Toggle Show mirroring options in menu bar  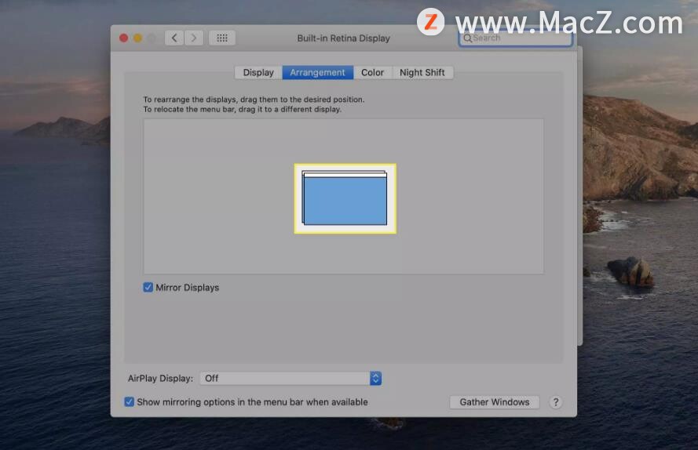coord(129,402)
